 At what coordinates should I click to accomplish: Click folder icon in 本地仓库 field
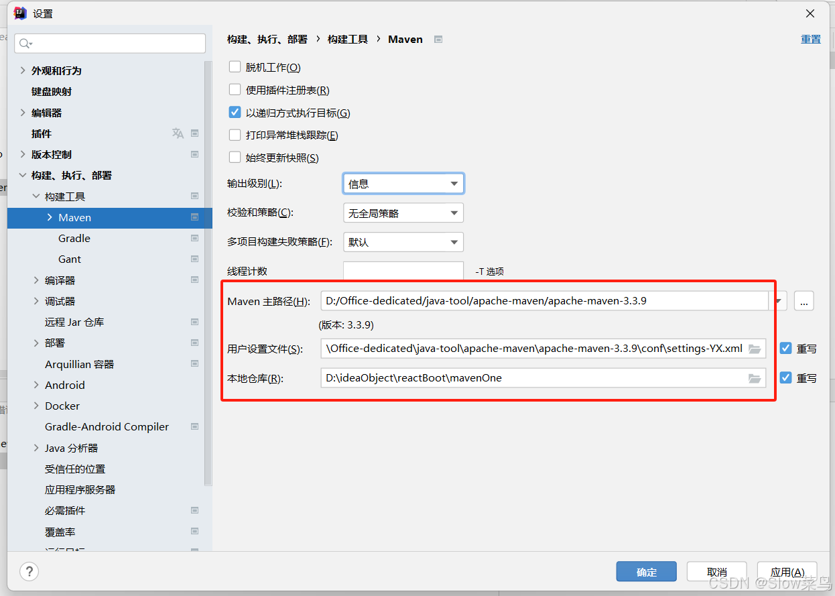tap(755, 378)
